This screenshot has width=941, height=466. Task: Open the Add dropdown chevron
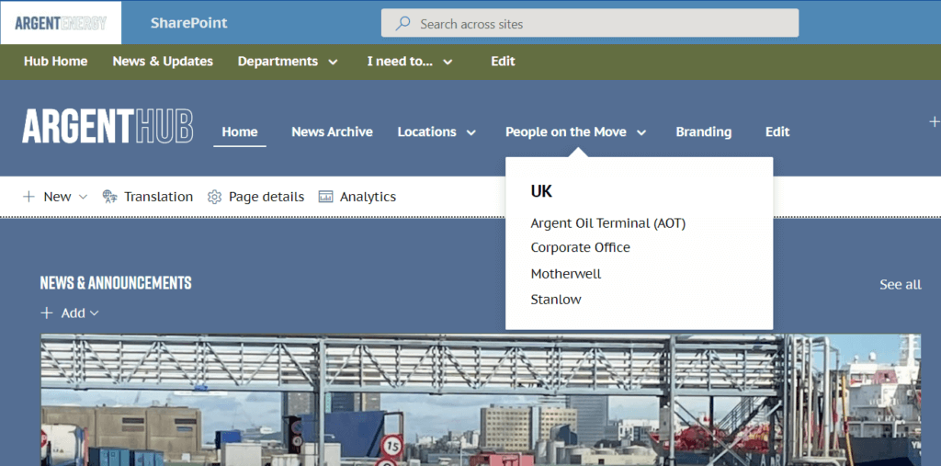click(95, 313)
